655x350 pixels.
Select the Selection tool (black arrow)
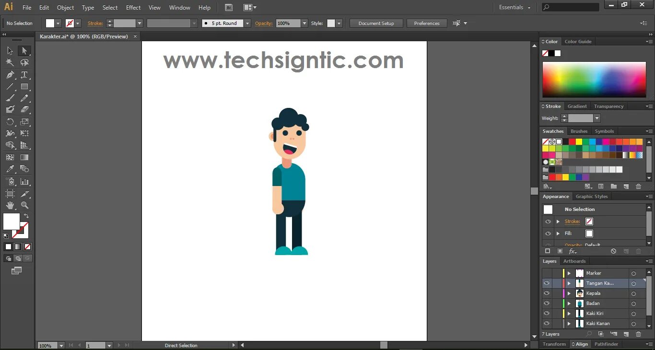10,51
